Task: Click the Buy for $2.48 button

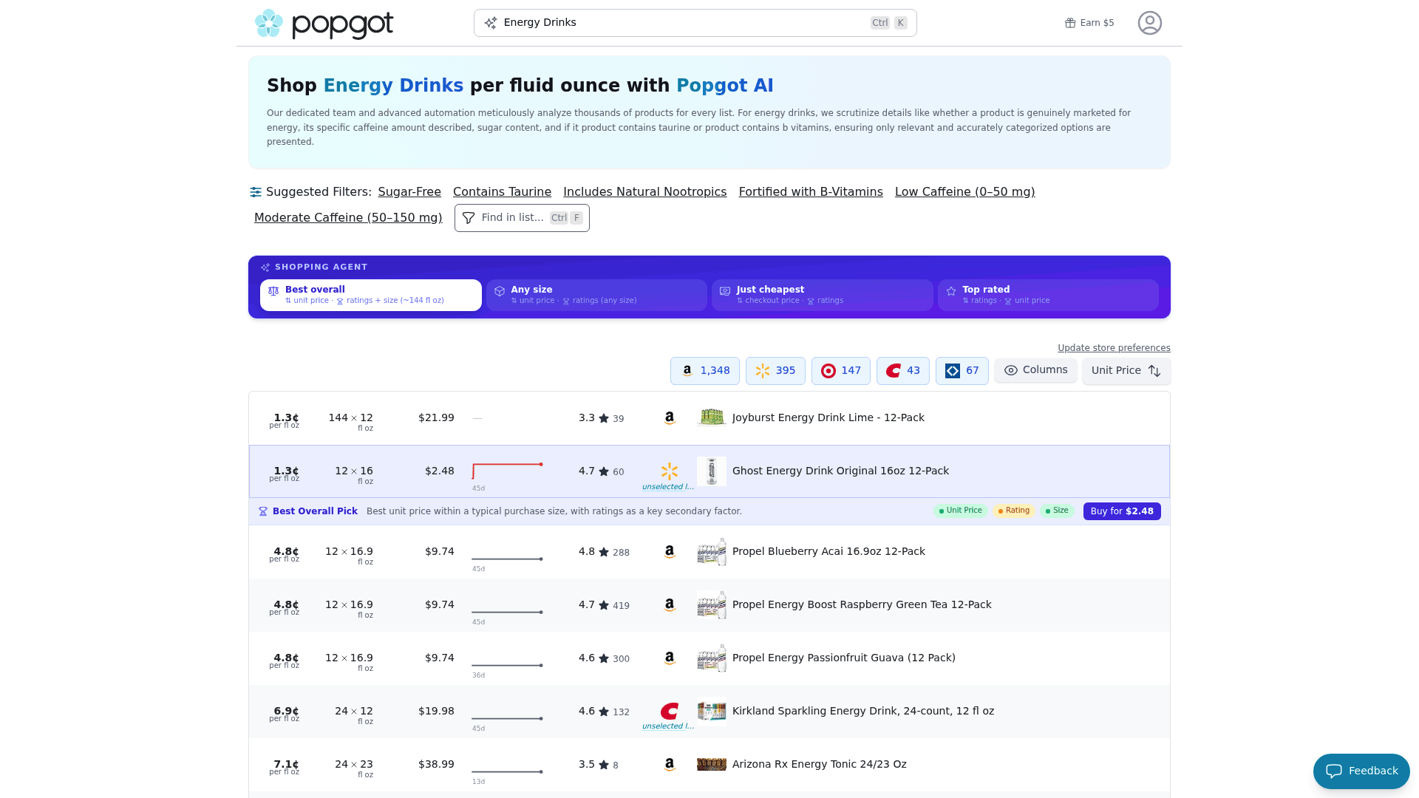Action: 1122,511
